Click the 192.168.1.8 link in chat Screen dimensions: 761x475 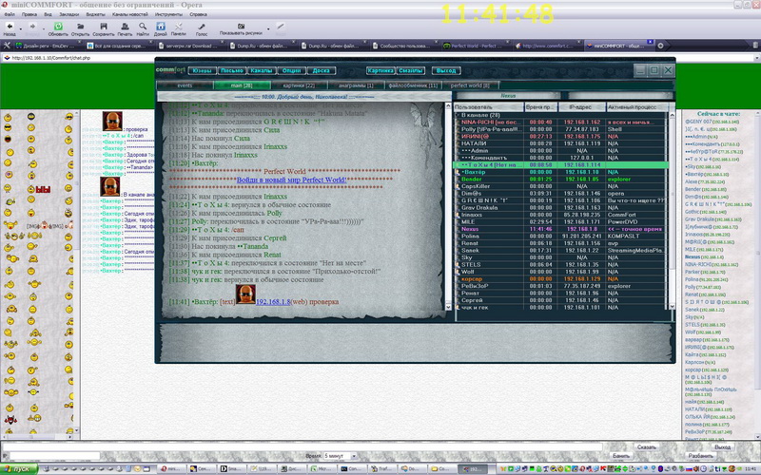click(x=276, y=301)
